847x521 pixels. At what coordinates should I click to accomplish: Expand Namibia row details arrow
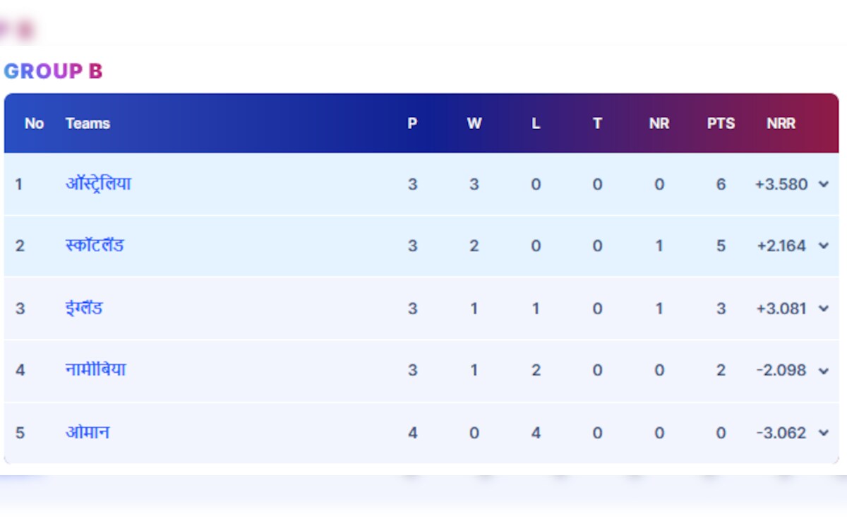coord(823,371)
